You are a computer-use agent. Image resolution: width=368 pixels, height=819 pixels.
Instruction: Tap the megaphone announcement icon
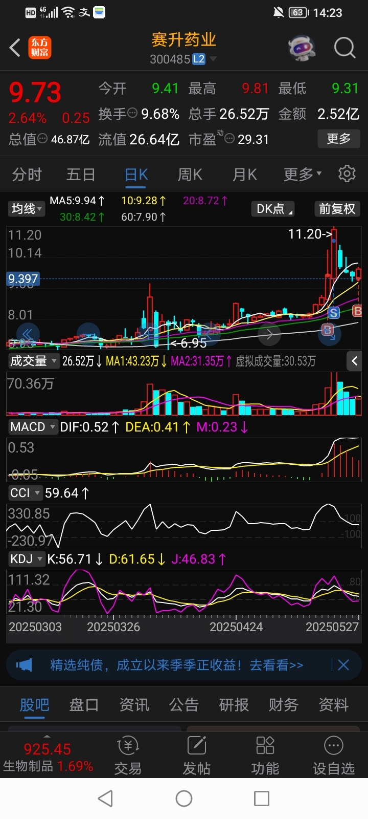coord(24,665)
